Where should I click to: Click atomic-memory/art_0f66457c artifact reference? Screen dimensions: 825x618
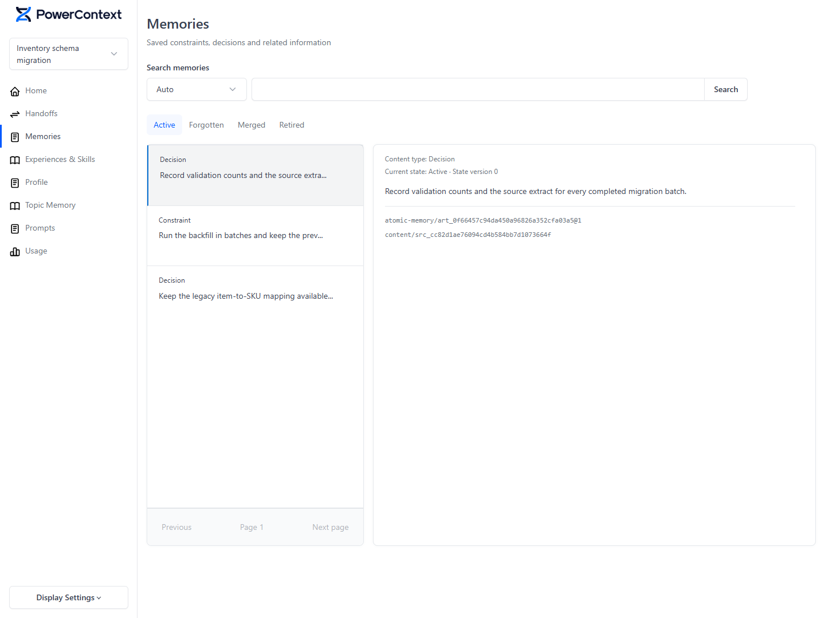point(483,220)
